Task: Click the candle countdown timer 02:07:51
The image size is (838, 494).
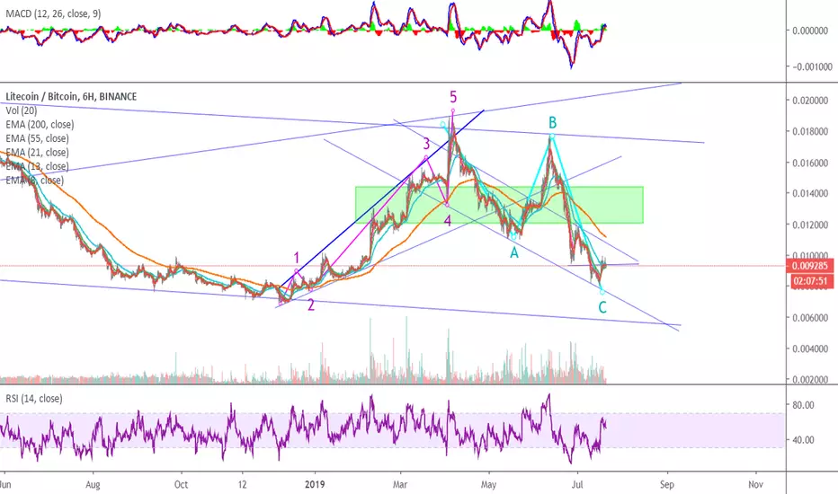Action: 810,281
